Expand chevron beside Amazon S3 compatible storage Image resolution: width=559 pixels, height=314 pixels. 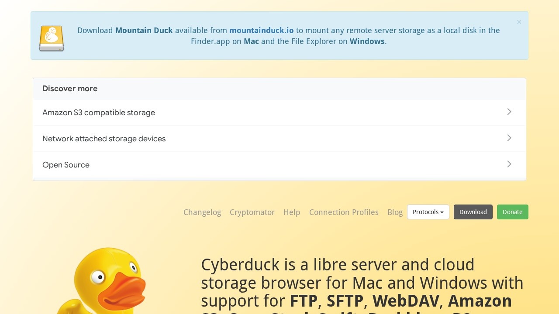509,112
